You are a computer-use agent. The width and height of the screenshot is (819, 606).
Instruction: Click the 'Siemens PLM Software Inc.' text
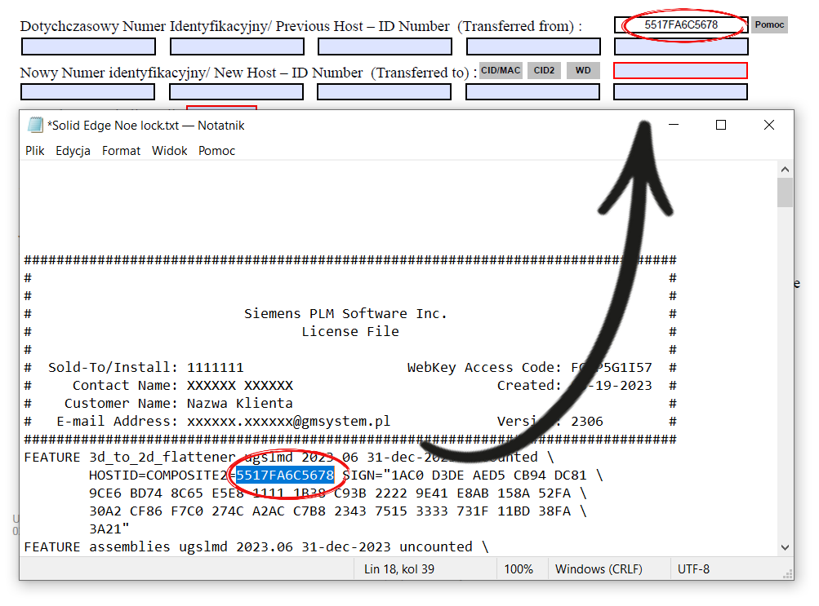[345, 313]
